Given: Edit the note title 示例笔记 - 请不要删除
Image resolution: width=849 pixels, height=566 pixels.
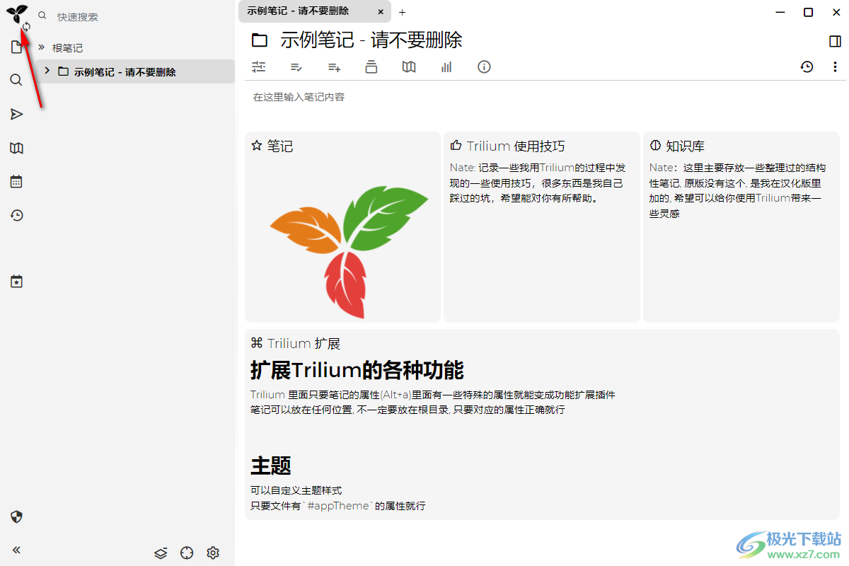Looking at the screenshot, I should click(x=371, y=40).
